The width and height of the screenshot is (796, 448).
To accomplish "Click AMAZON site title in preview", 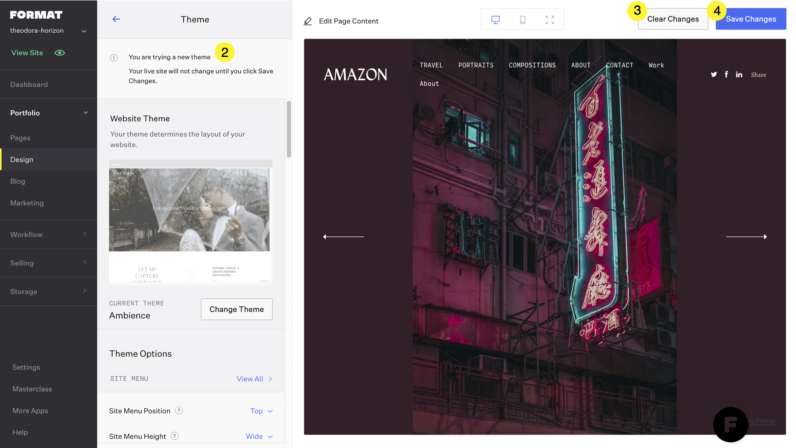I will (x=356, y=75).
